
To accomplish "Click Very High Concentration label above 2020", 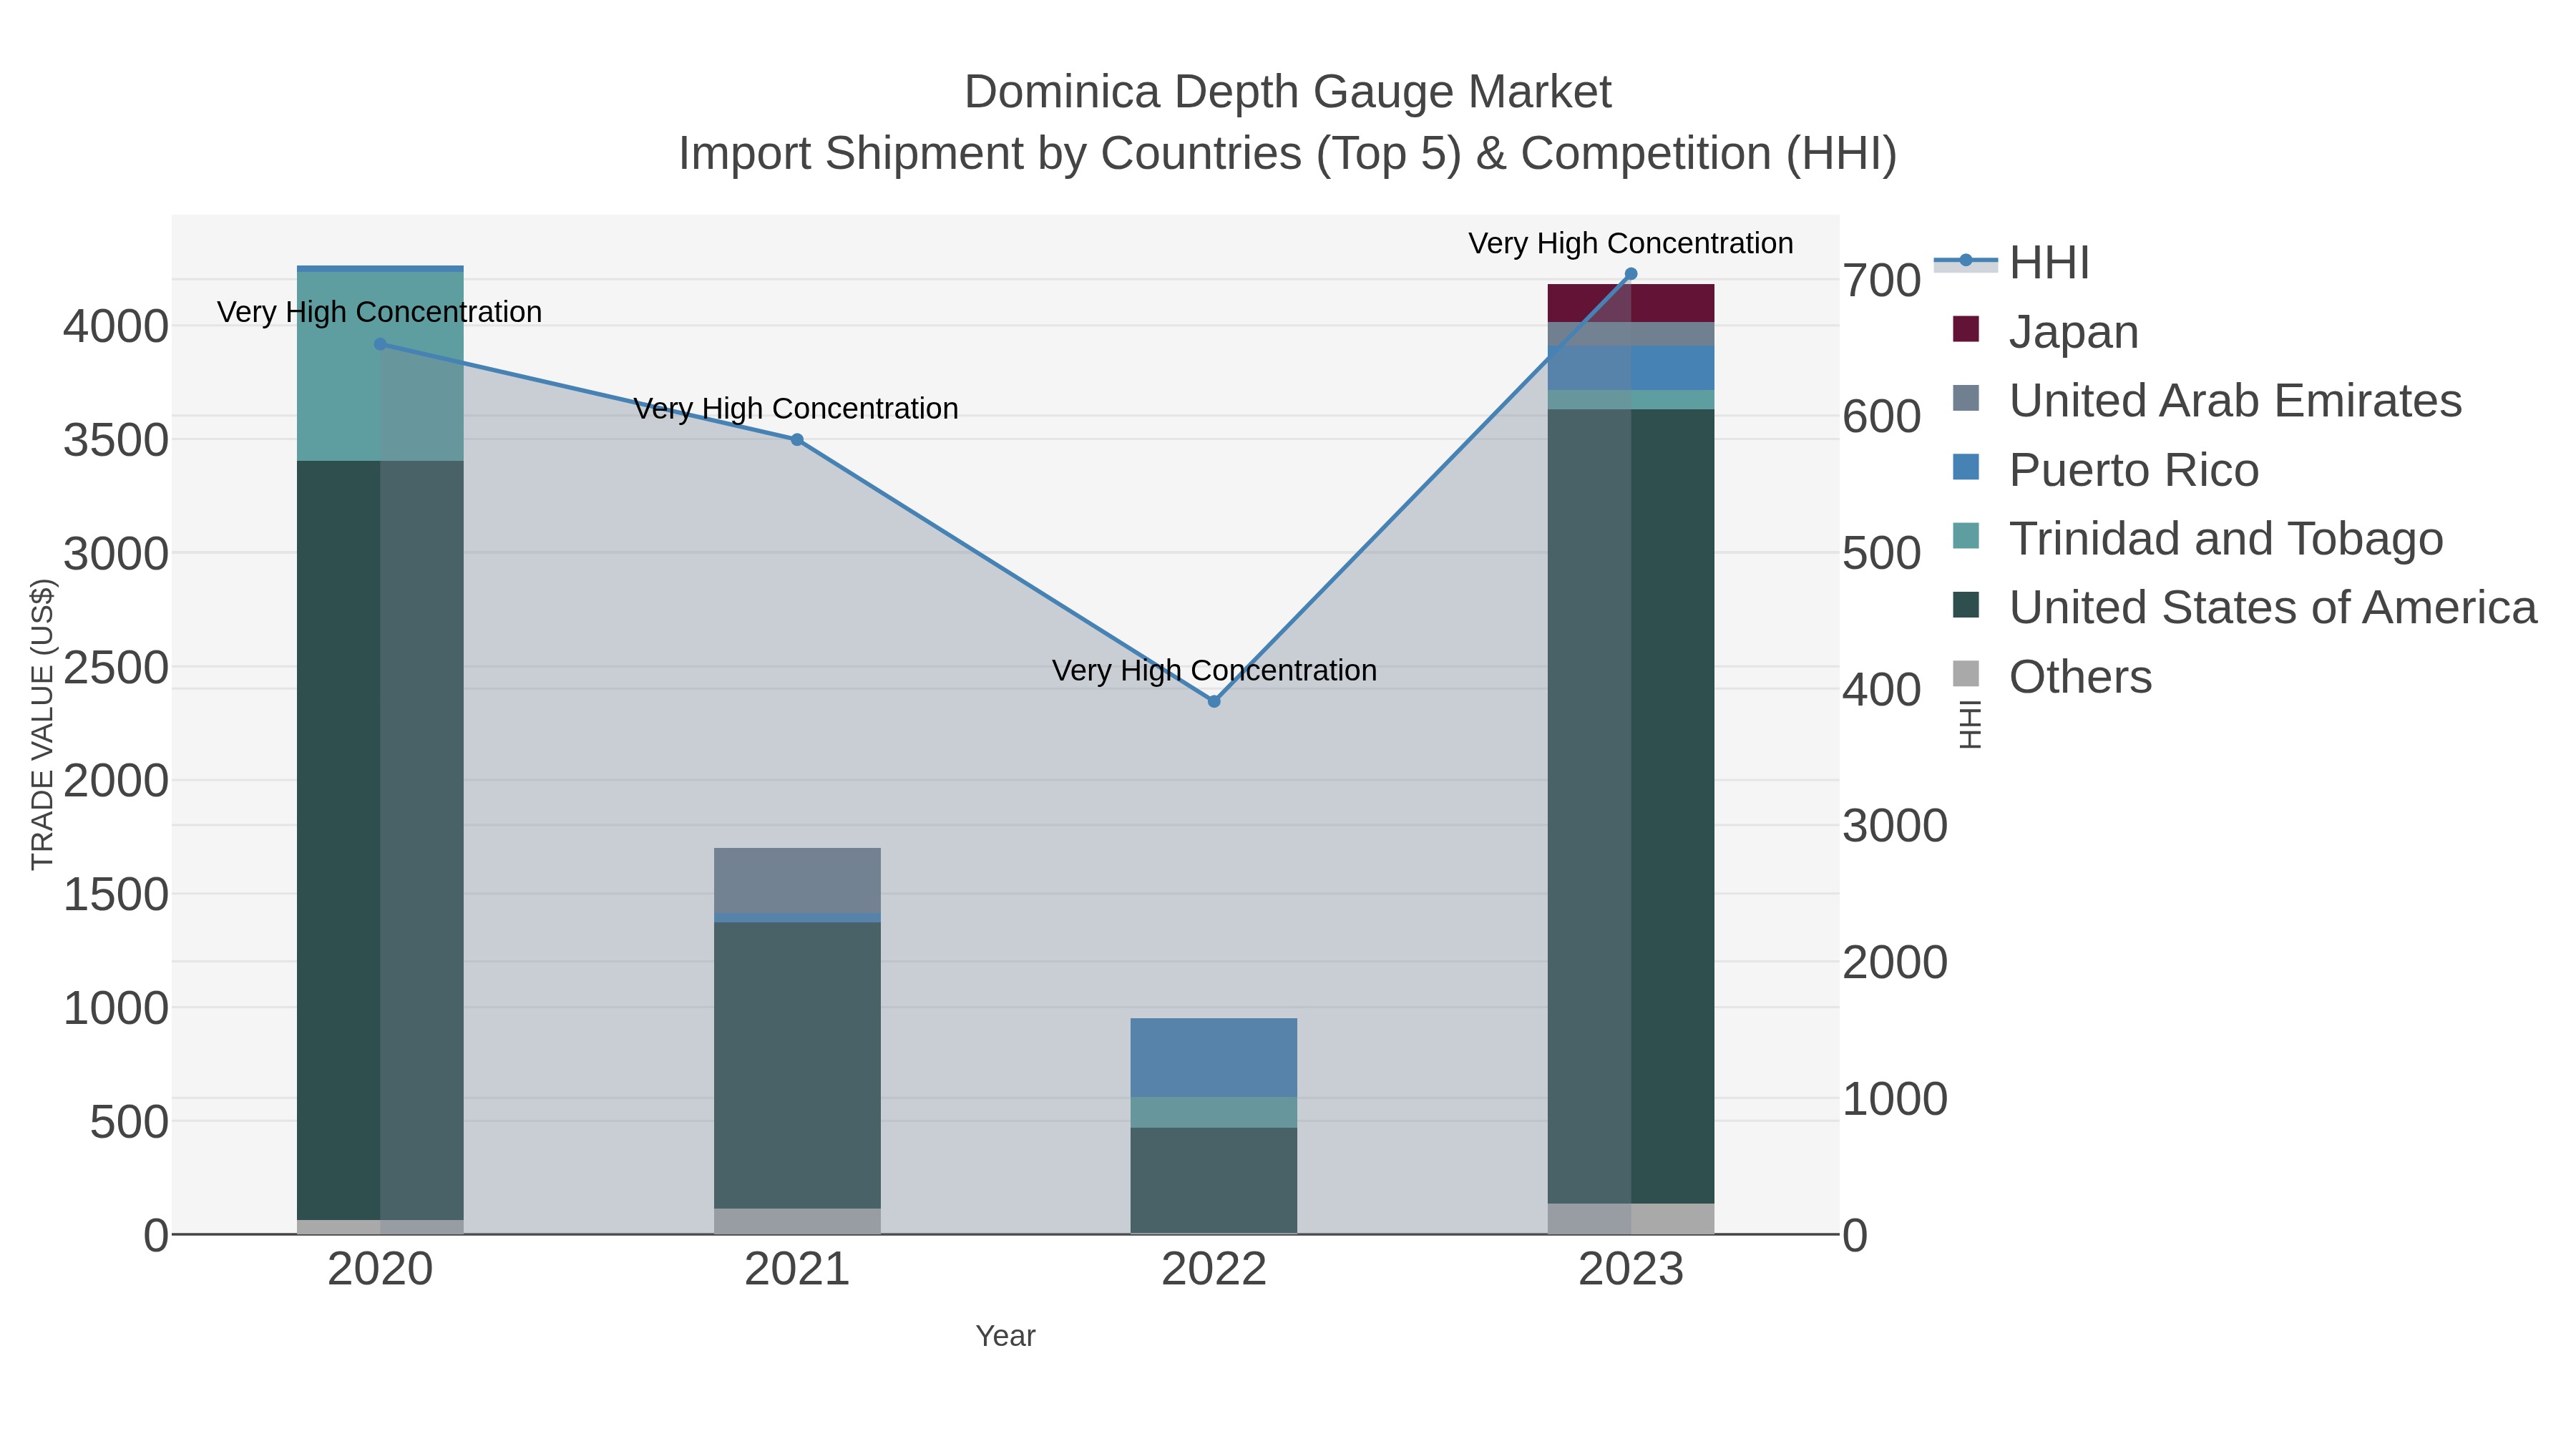I will [x=380, y=312].
